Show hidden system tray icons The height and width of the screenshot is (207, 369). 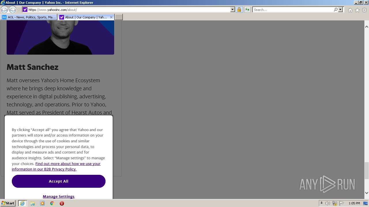321,203
